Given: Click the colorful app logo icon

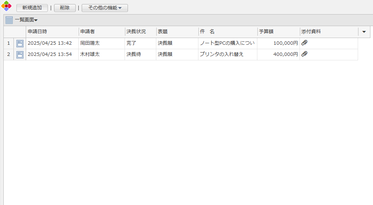Looking at the screenshot, I should pyautogui.click(x=6, y=6).
